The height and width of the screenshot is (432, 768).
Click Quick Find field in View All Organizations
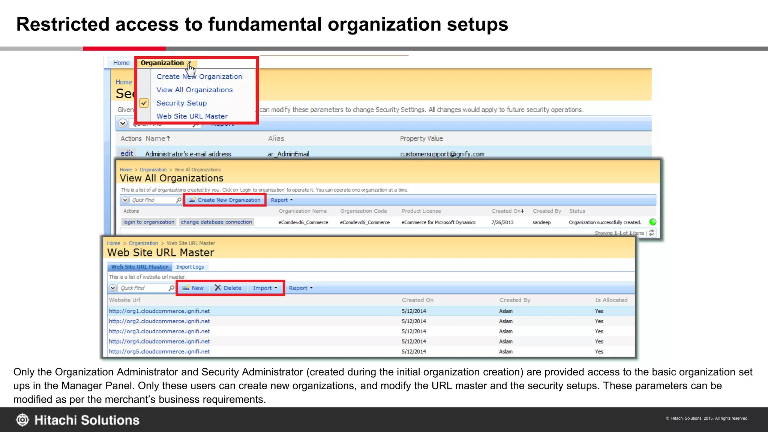click(x=152, y=200)
